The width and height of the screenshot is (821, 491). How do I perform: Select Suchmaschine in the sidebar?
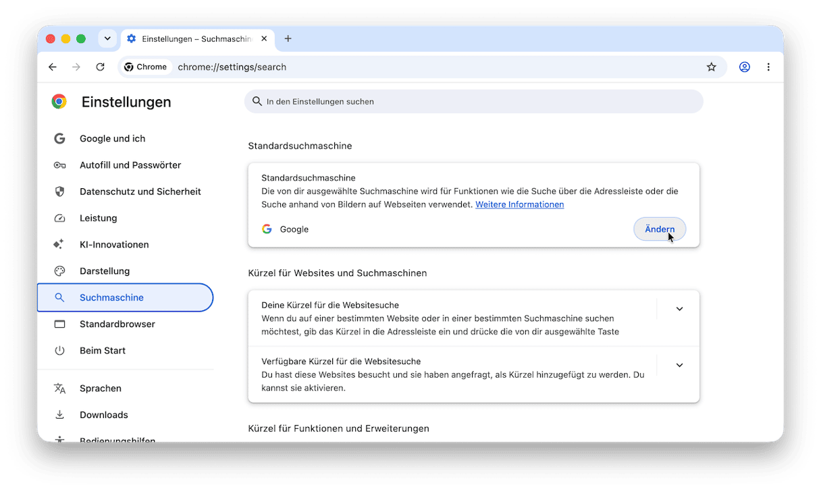[126, 297]
